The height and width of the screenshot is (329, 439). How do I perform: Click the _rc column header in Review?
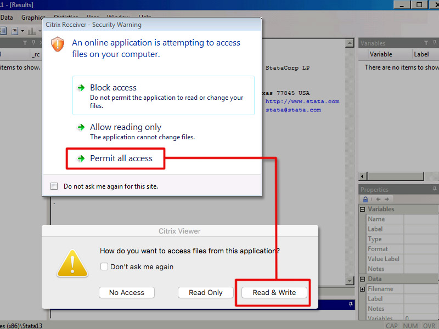click(36, 54)
